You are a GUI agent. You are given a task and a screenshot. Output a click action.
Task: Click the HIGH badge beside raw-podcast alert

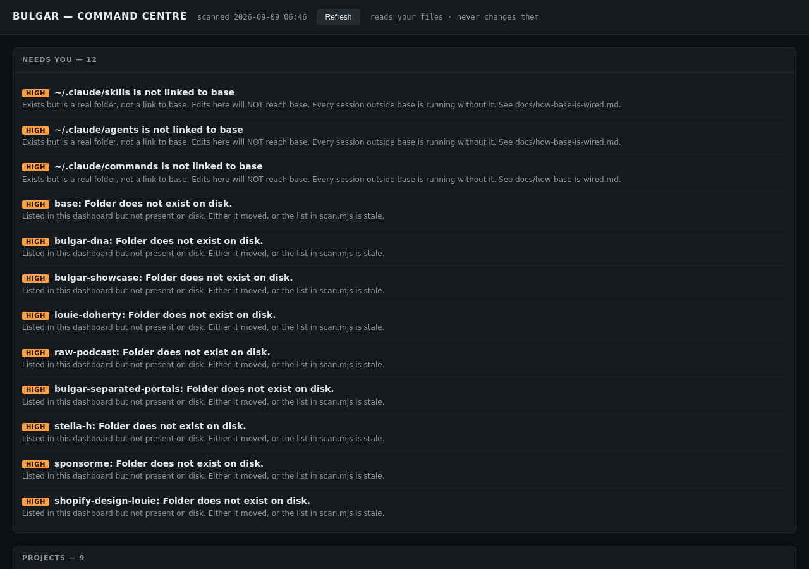35,353
